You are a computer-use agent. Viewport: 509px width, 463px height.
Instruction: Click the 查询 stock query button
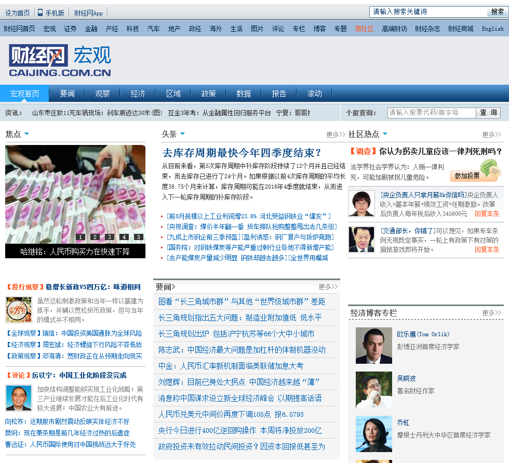488,113
